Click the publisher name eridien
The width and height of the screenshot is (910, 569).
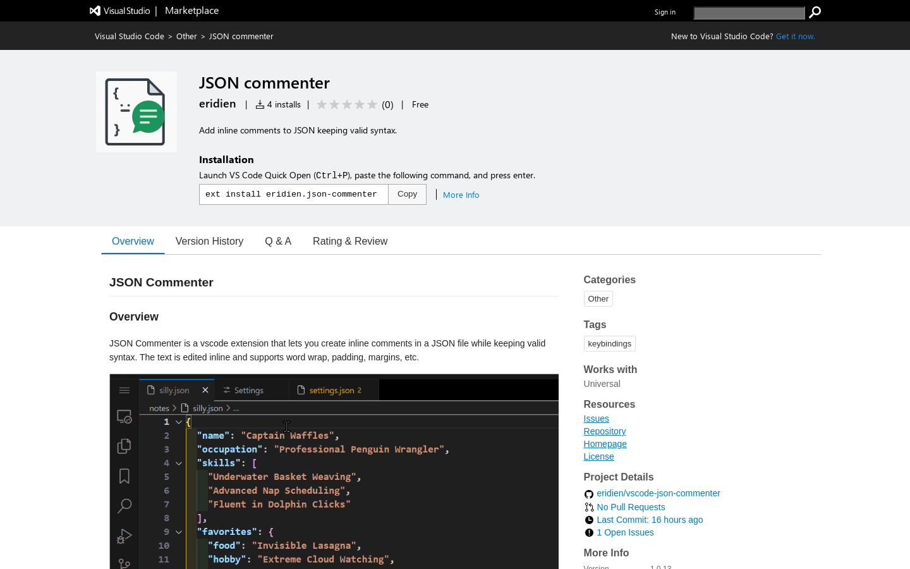217,104
